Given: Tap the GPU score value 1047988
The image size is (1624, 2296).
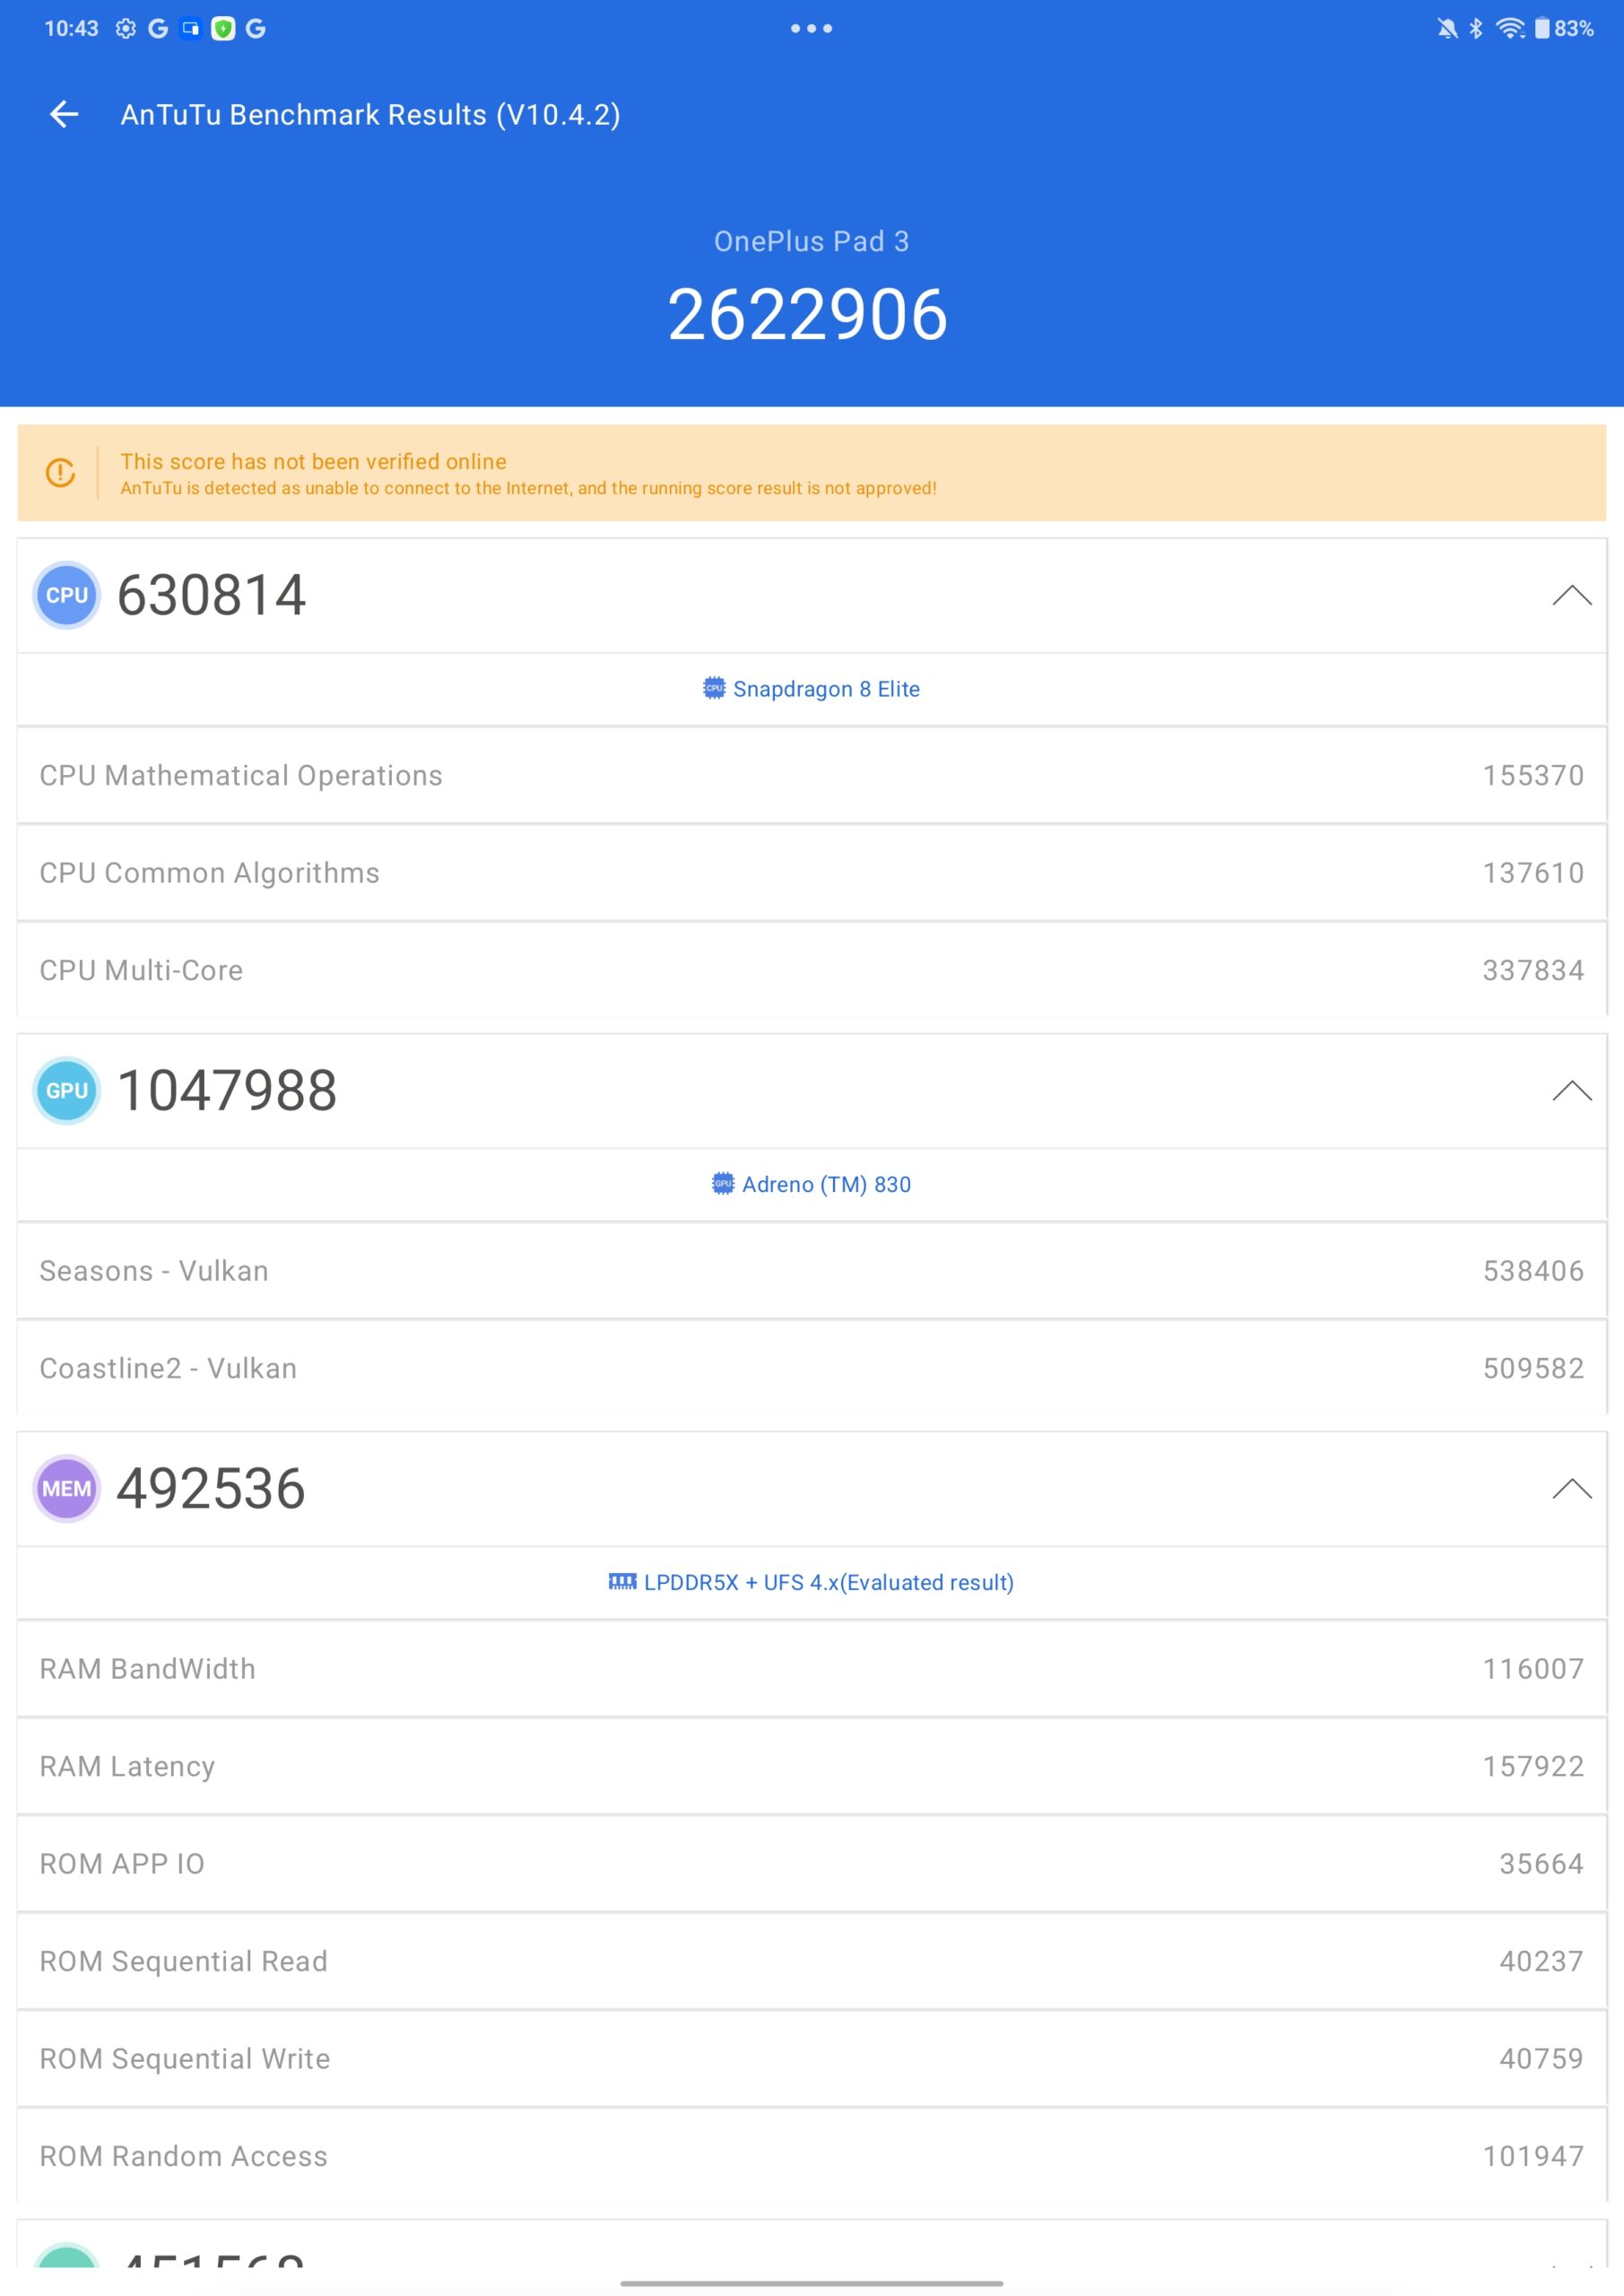Looking at the screenshot, I should [227, 1090].
